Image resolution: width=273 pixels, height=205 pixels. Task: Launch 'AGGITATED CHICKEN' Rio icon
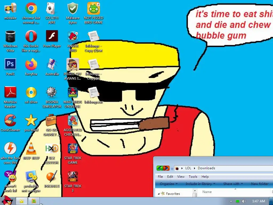73,120
